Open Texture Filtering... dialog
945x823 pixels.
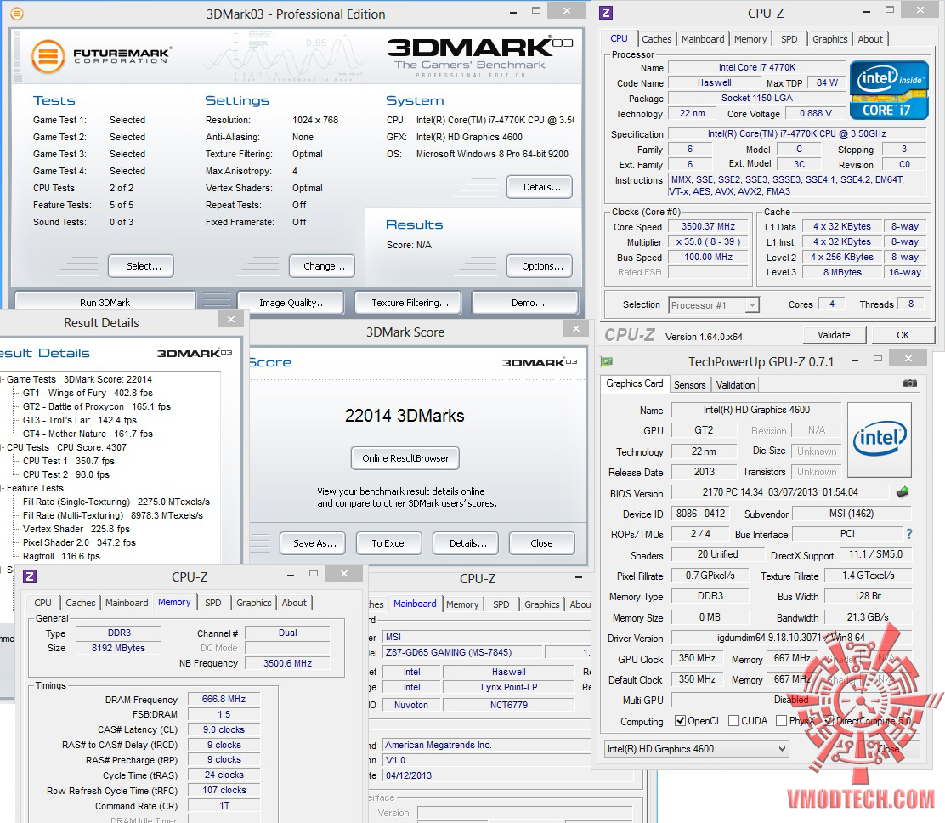(408, 303)
